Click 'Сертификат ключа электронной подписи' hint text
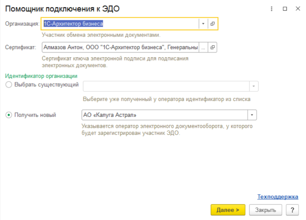306x220 pixels. pos(115,62)
